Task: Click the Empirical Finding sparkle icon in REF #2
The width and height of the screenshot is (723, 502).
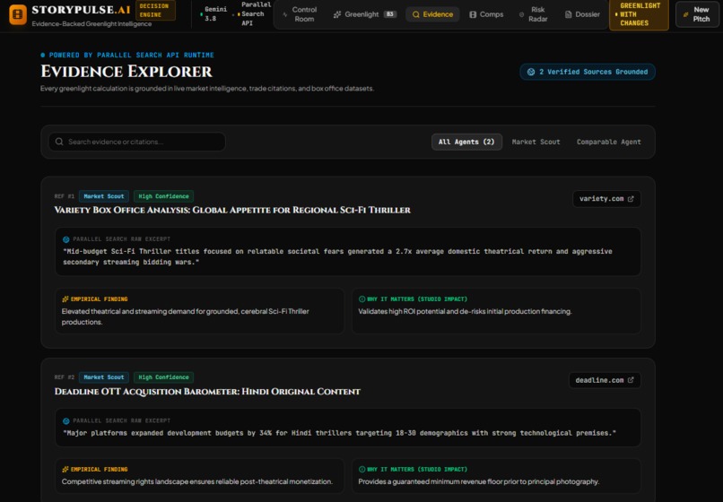Action: (x=65, y=469)
